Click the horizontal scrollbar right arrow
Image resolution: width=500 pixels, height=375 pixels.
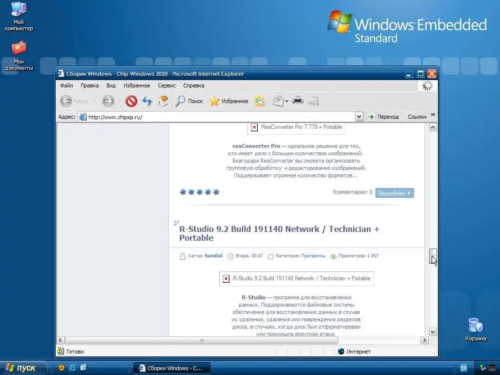click(424, 340)
